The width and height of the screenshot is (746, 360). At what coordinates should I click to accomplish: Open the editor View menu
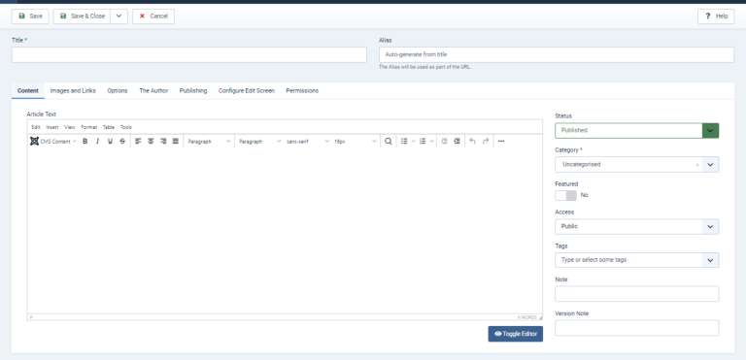(x=70, y=127)
